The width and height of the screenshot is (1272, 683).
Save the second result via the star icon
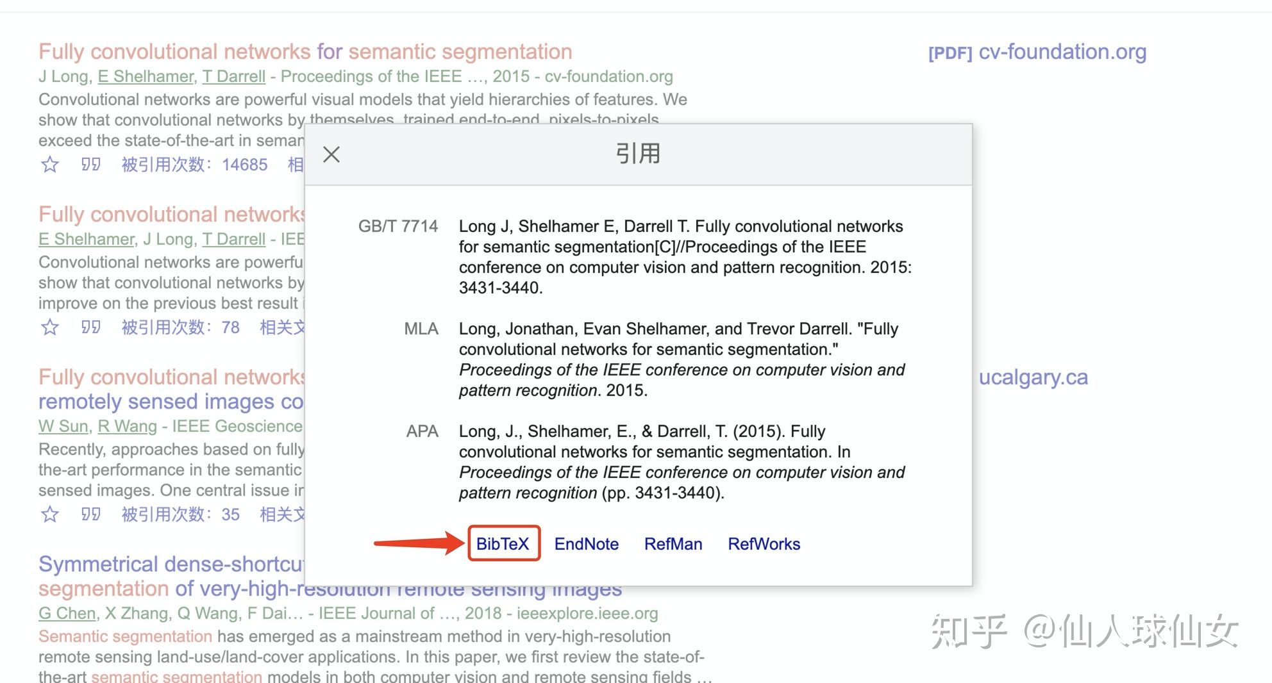(x=49, y=327)
